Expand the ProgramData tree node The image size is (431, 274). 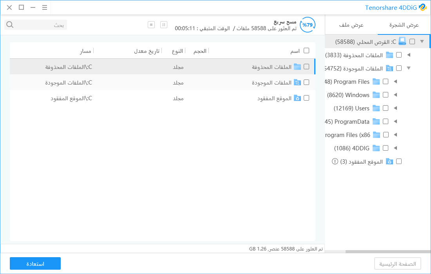click(x=396, y=121)
